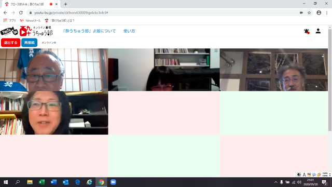Close the クローズ飲み会 browser tab

tap(57, 4)
